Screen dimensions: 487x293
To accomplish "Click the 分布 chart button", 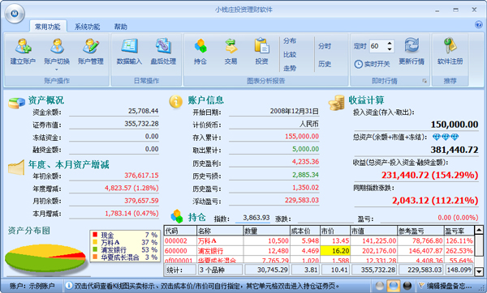I will (290, 40).
